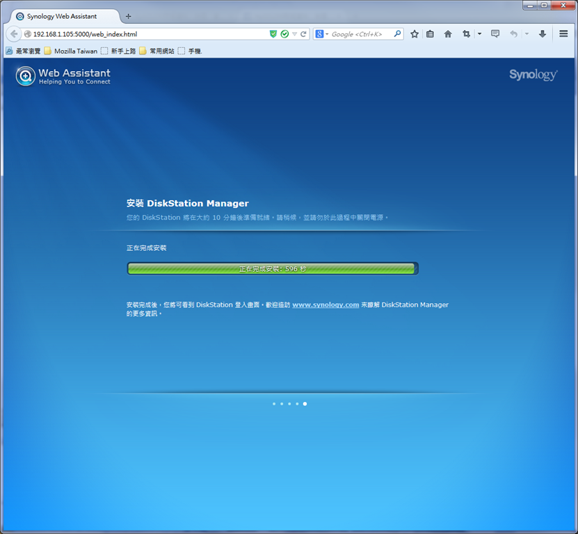Click the magnifier search icon

pos(397,34)
